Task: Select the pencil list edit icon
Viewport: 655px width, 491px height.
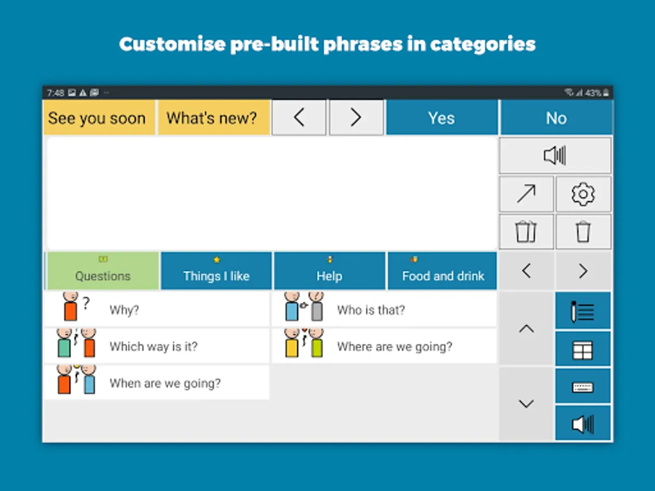Action: [583, 311]
